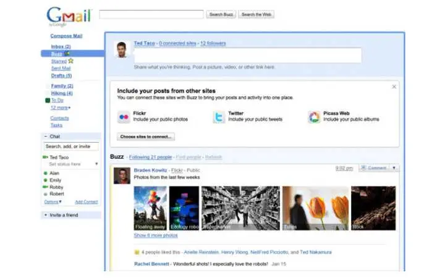
Task: Click the Refresh link
Action: (213, 157)
